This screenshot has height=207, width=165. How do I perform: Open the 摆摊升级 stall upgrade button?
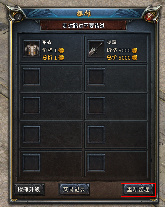click(x=29, y=189)
